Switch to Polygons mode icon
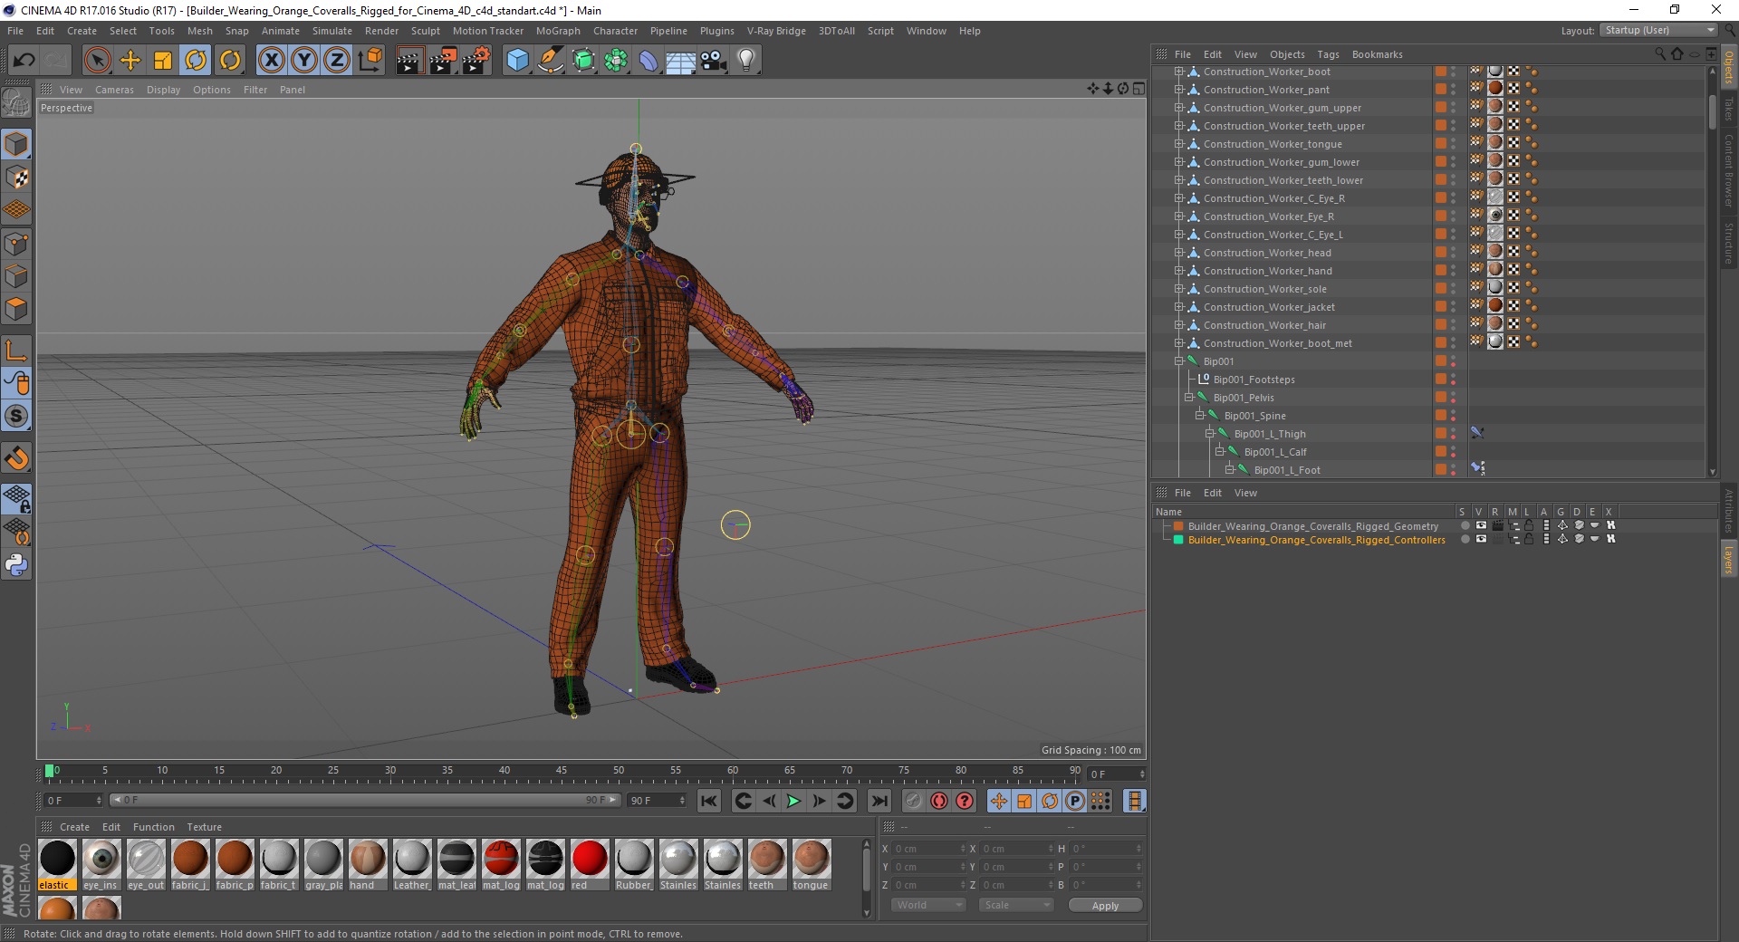Image resolution: width=1739 pixels, height=942 pixels. [16, 309]
